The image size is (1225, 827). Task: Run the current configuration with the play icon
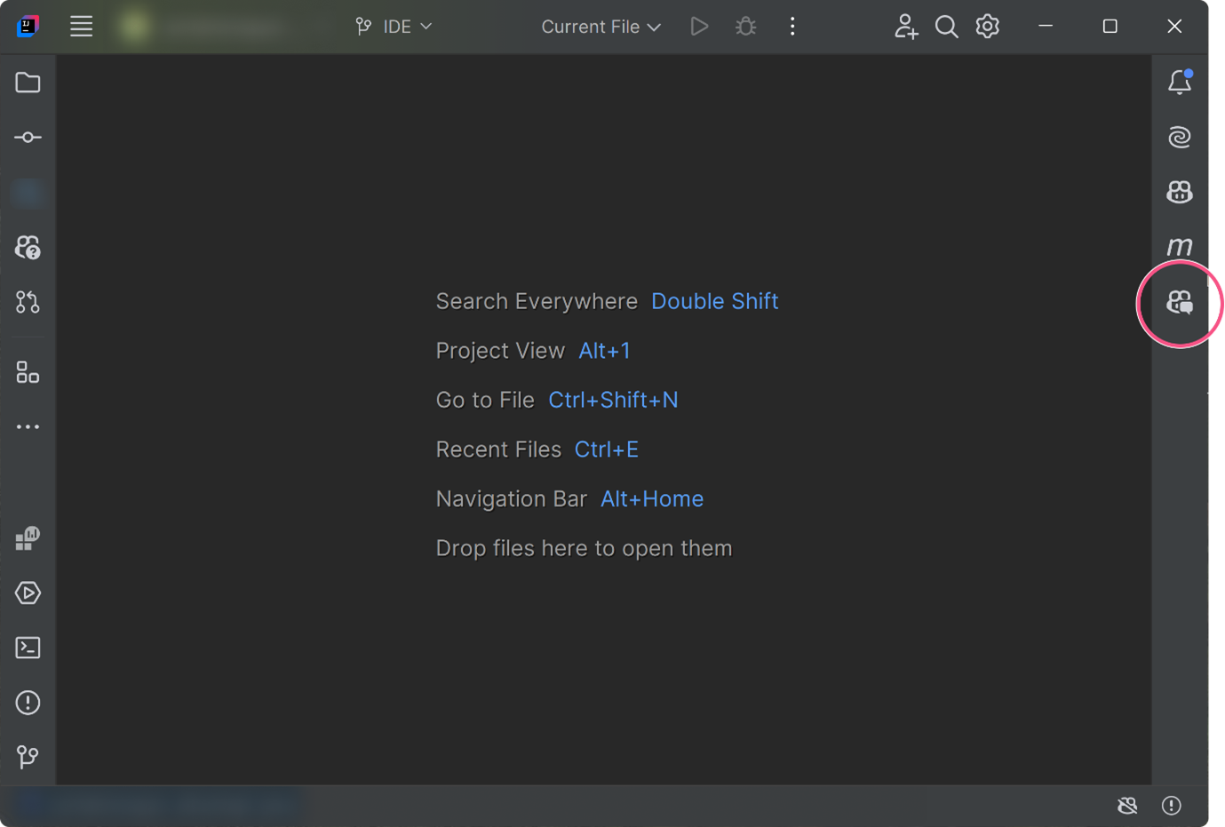[699, 26]
